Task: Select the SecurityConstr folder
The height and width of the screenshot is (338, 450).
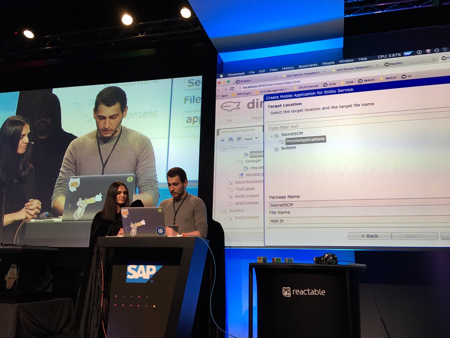Action: point(249,182)
